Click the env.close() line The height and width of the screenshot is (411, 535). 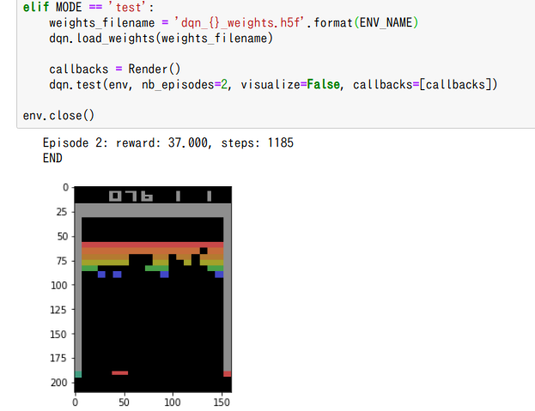[58, 116]
